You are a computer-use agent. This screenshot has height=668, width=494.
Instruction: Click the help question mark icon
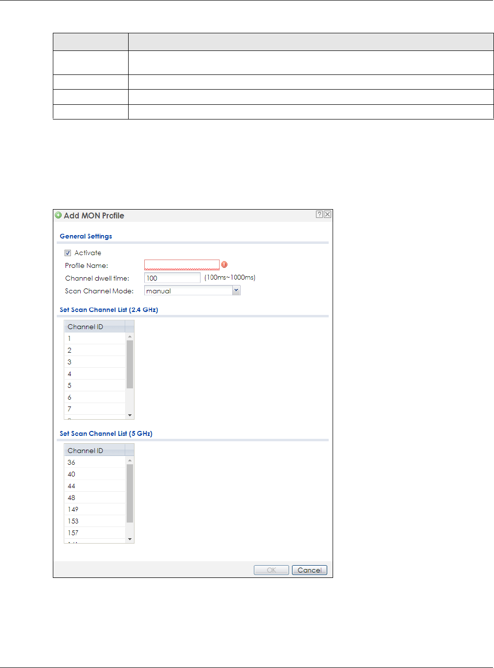pyautogui.click(x=319, y=215)
